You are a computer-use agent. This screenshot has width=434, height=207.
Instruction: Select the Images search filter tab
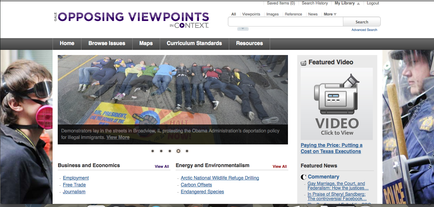click(x=272, y=14)
